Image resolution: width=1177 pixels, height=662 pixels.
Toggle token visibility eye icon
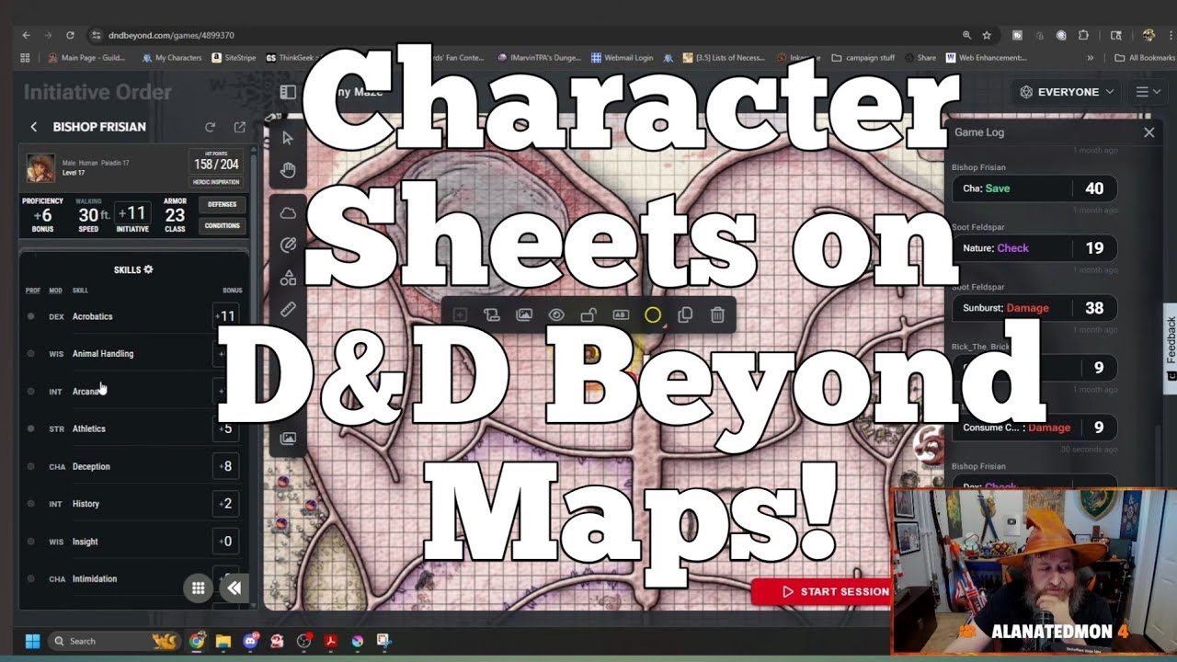(556, 314)
